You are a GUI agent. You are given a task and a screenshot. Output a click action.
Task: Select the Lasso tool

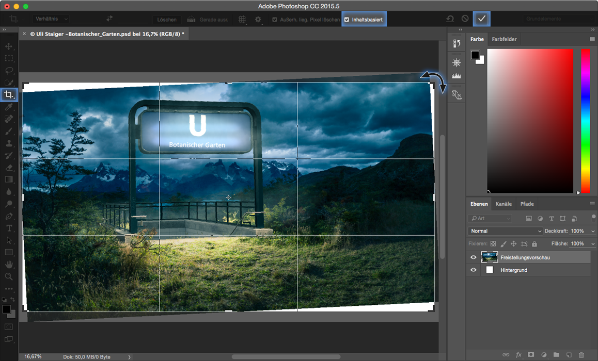(x=8, y=71)
